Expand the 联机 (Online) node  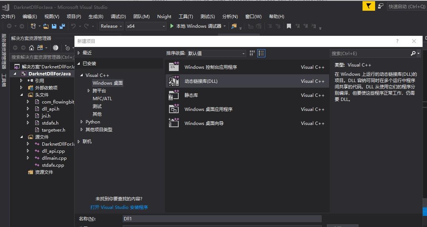[x=79, y=142]
